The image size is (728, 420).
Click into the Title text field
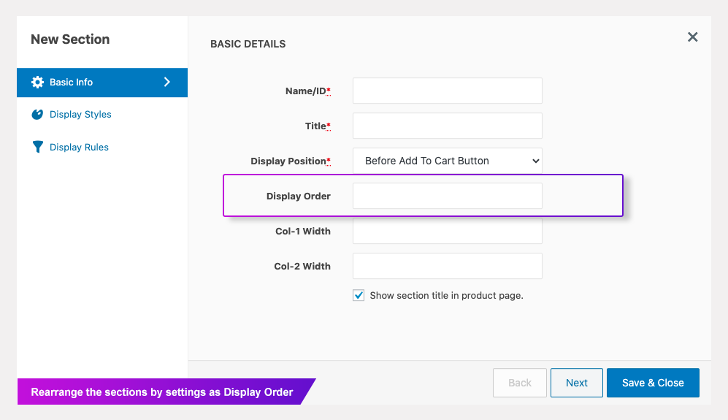(x=447, y=126)
